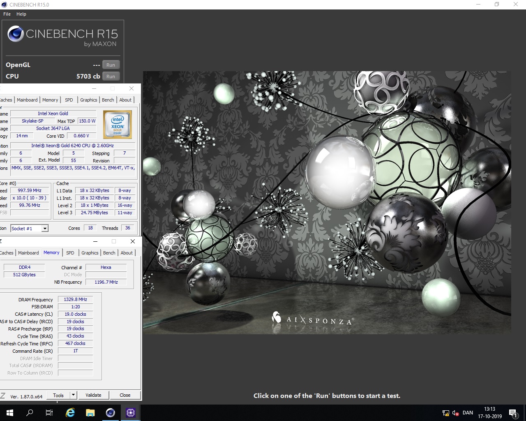Click the rendered Cinebench scene image
Screen dimensions: 526x421
click(x=327, y=202)
